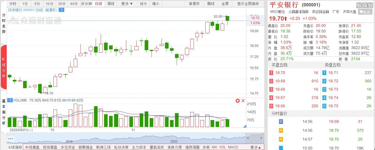Select the 日线 daily chart tab

pos(98,4)
